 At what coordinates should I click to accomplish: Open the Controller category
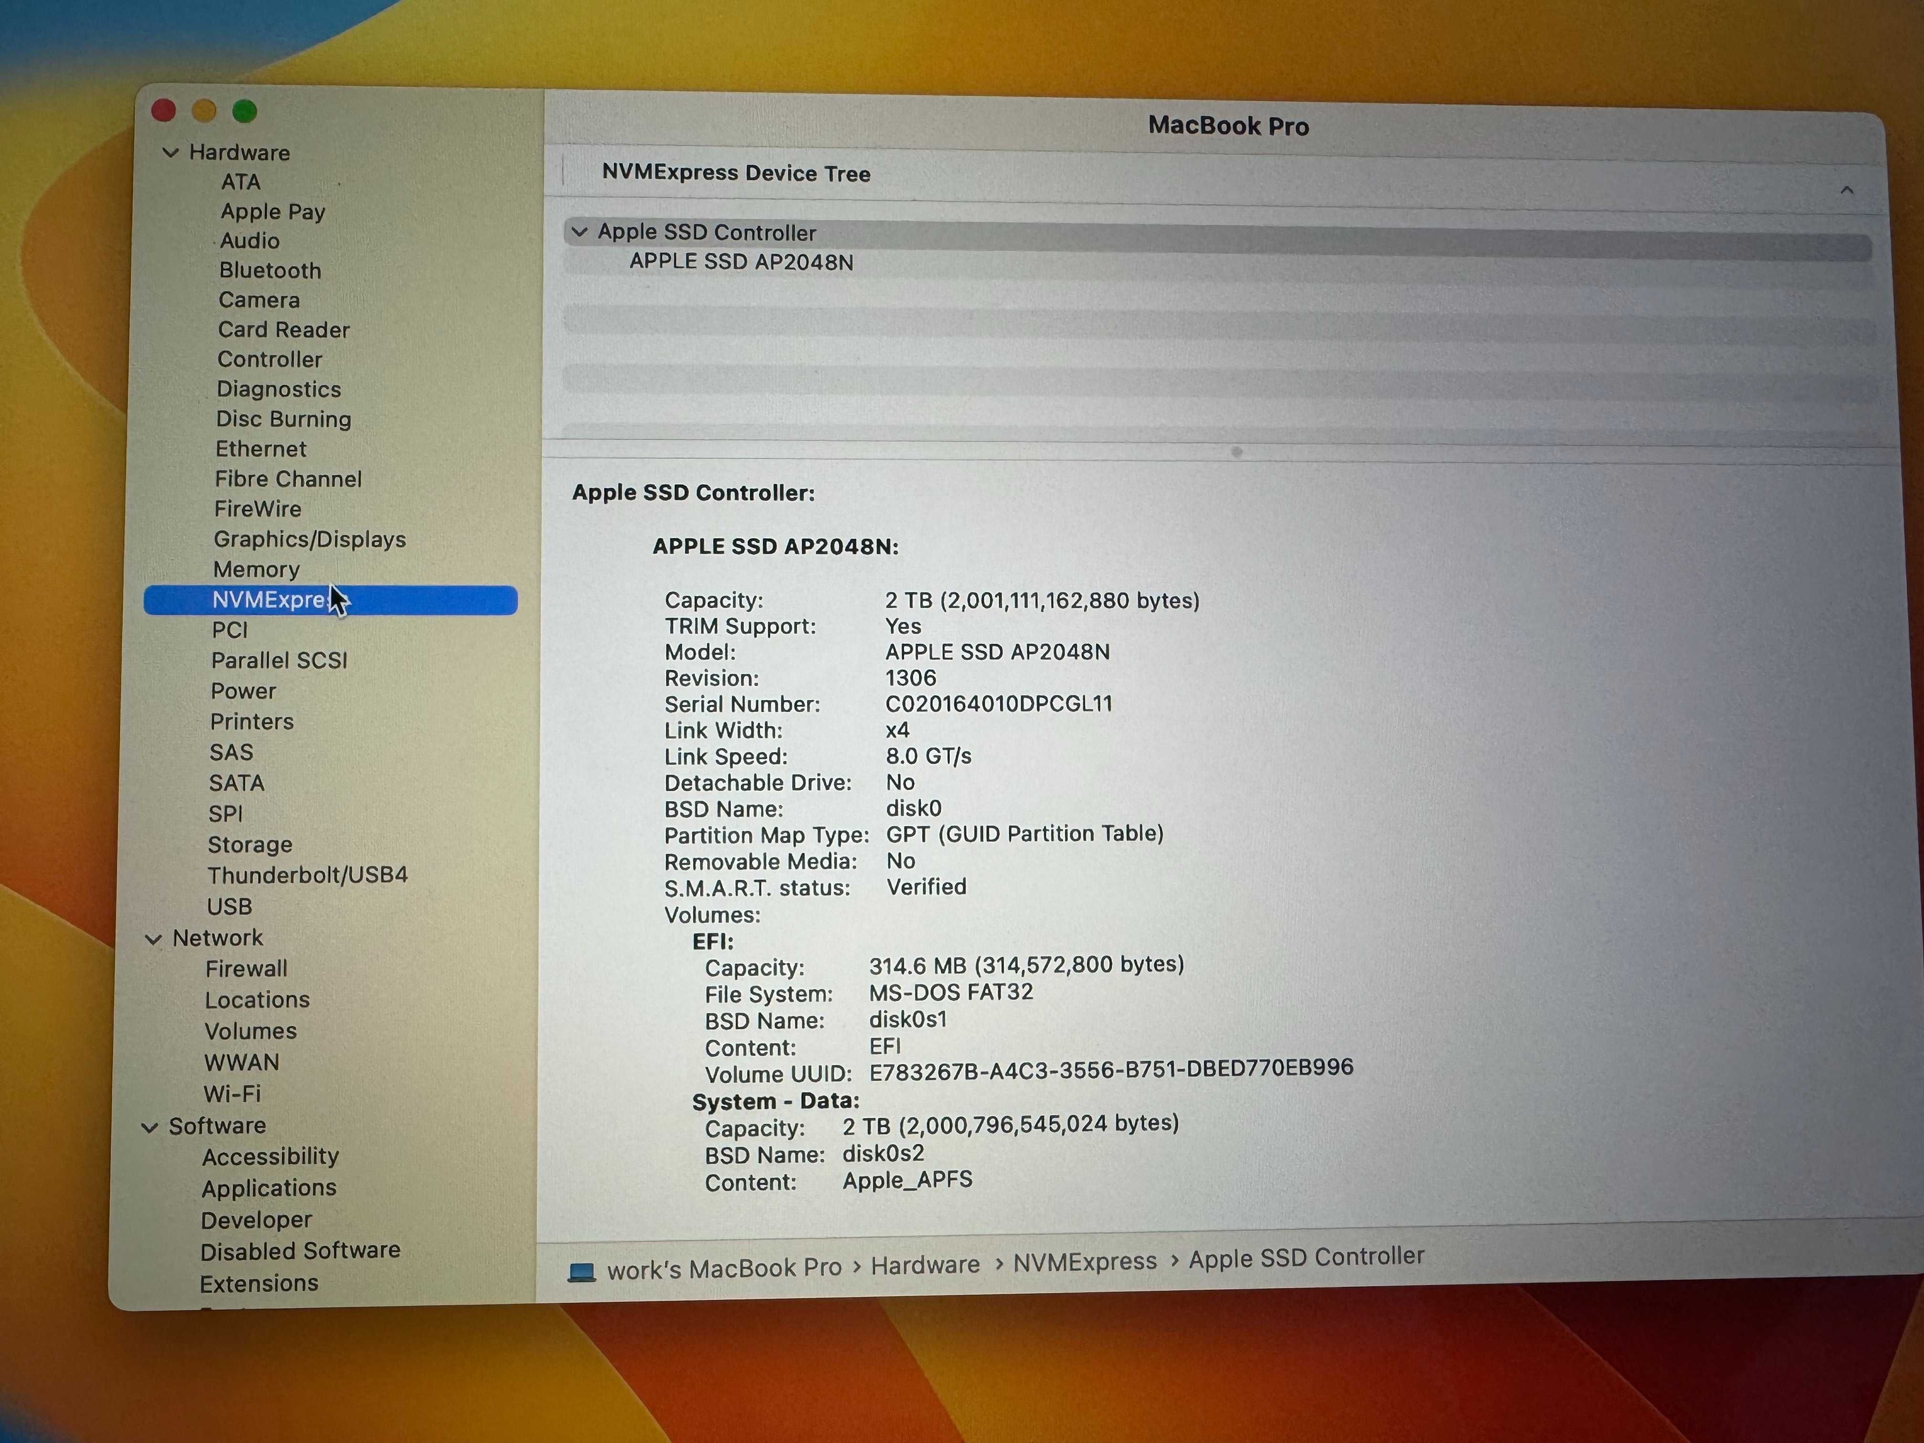pos(270,359)
